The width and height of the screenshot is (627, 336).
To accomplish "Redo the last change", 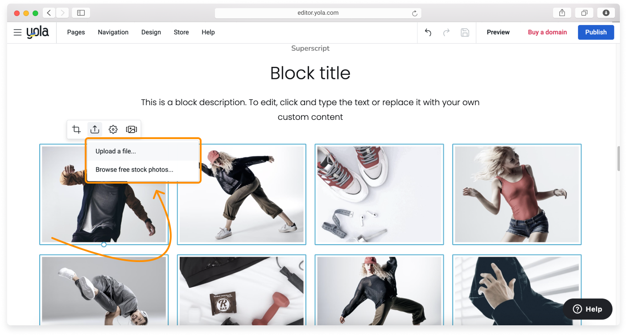I will tap(446, 32).
